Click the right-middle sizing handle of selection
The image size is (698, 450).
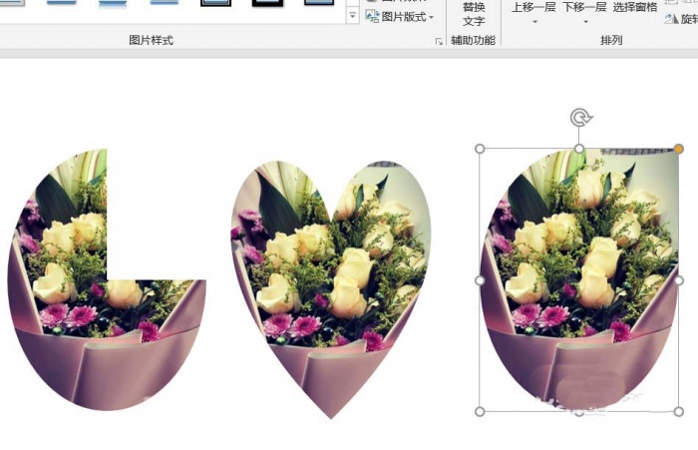(x=679, y=280)
